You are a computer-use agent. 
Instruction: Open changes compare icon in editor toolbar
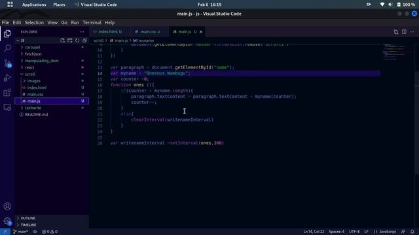(x=395, y=32)
